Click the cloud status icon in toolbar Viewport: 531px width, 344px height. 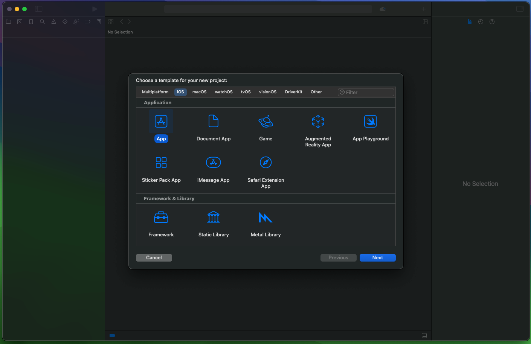[383, 9]
